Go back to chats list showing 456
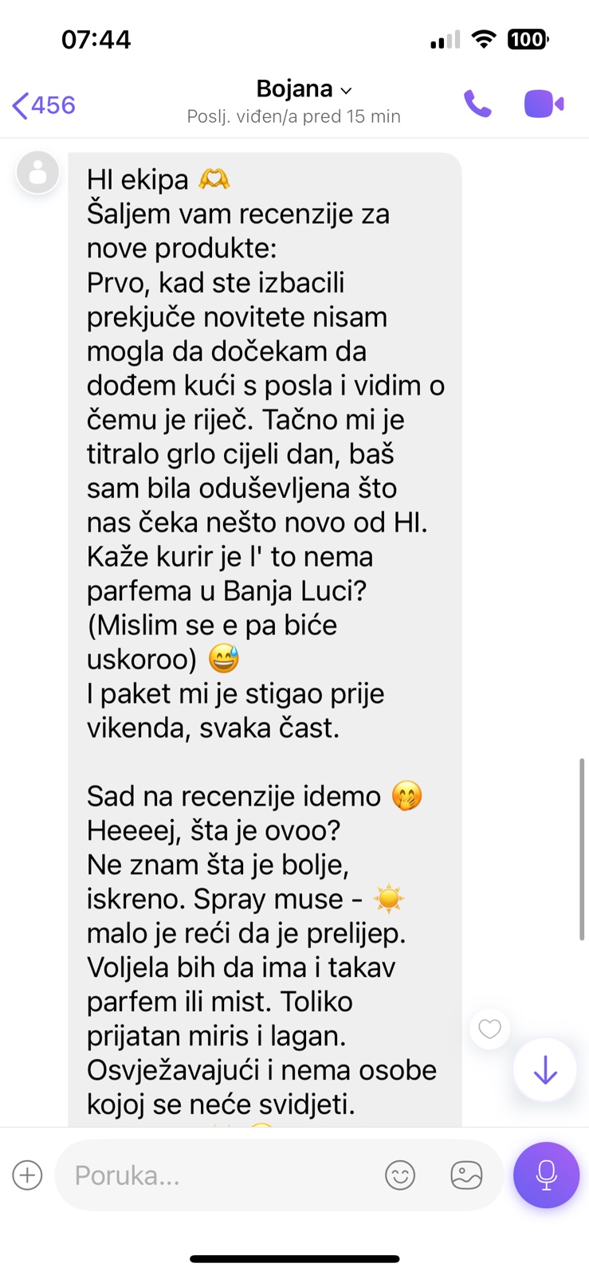The width and height of the screenshot is (589, 1275). click(44, 105)
